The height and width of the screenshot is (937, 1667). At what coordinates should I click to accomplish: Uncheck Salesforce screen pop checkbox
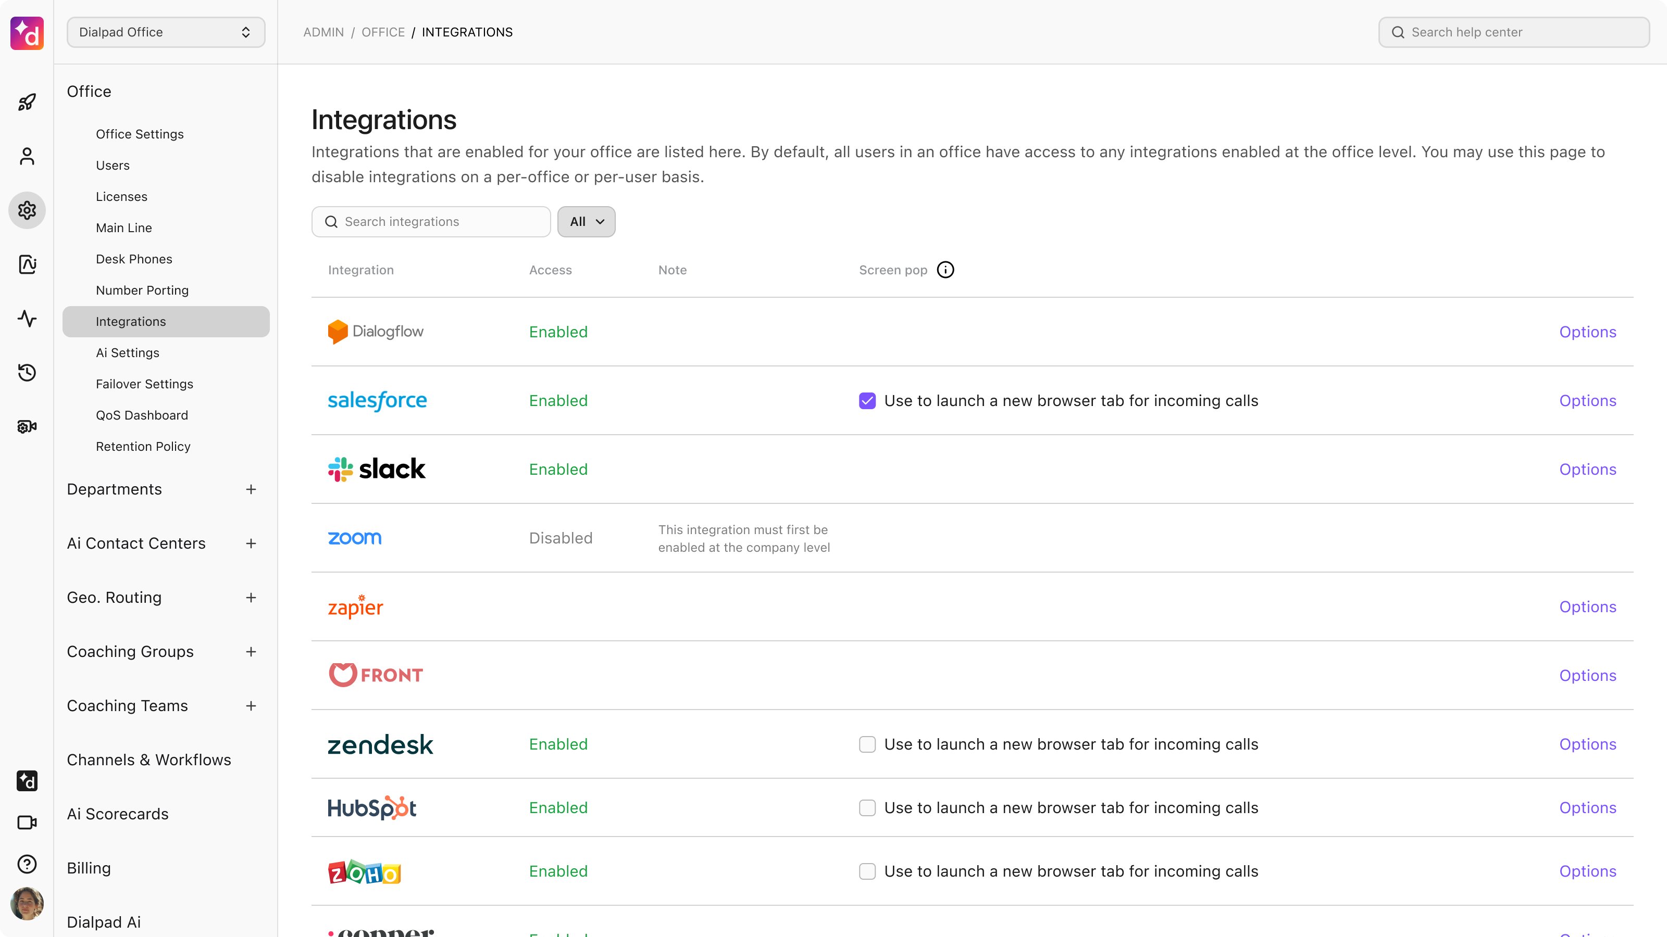[x=867, y=401]
